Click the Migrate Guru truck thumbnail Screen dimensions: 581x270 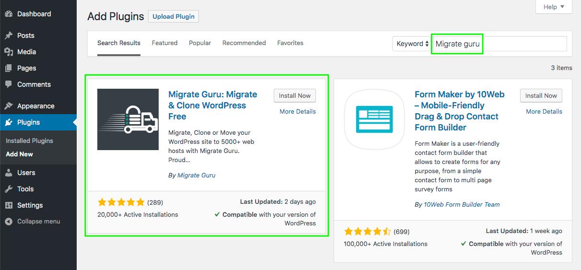point(128,119)
